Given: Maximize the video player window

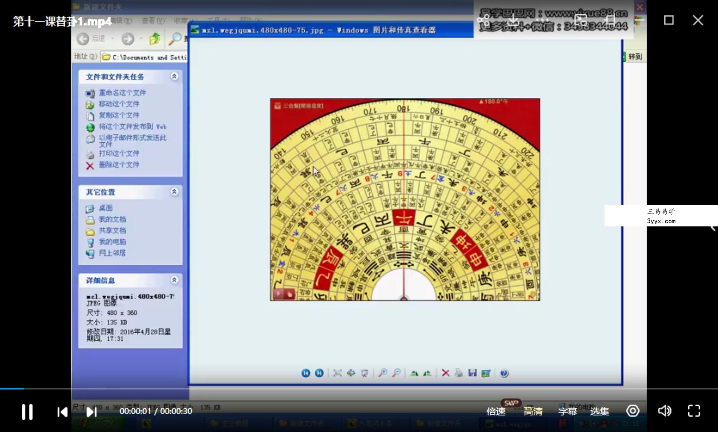Looking at the screenshot, I should point(669,20).
